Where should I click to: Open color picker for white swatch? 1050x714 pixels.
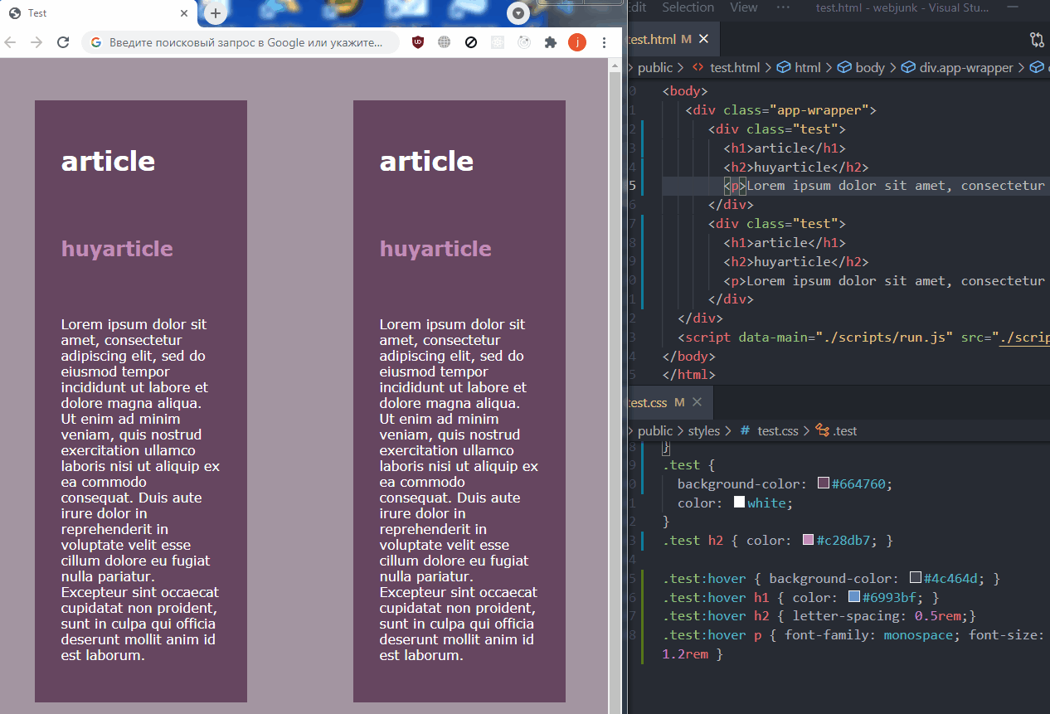(739, 503)
